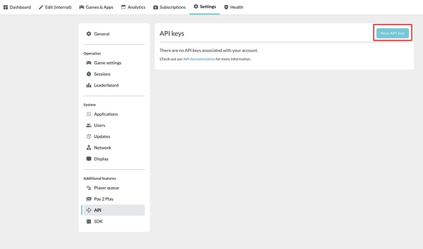Viewport: 423px width, 249px height.
Task: Click the people icon beside Users
Action: tap(89, 125)
